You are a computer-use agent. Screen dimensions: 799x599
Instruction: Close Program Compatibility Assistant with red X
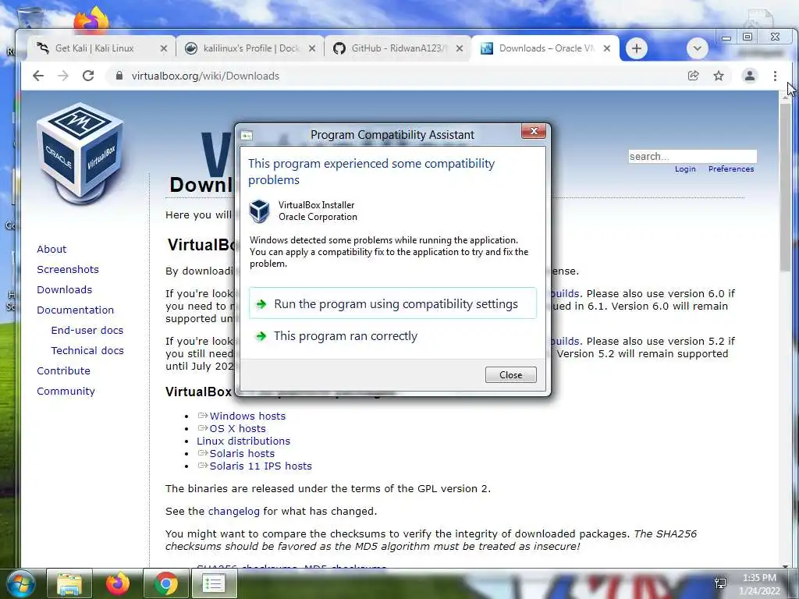point(534,131)
